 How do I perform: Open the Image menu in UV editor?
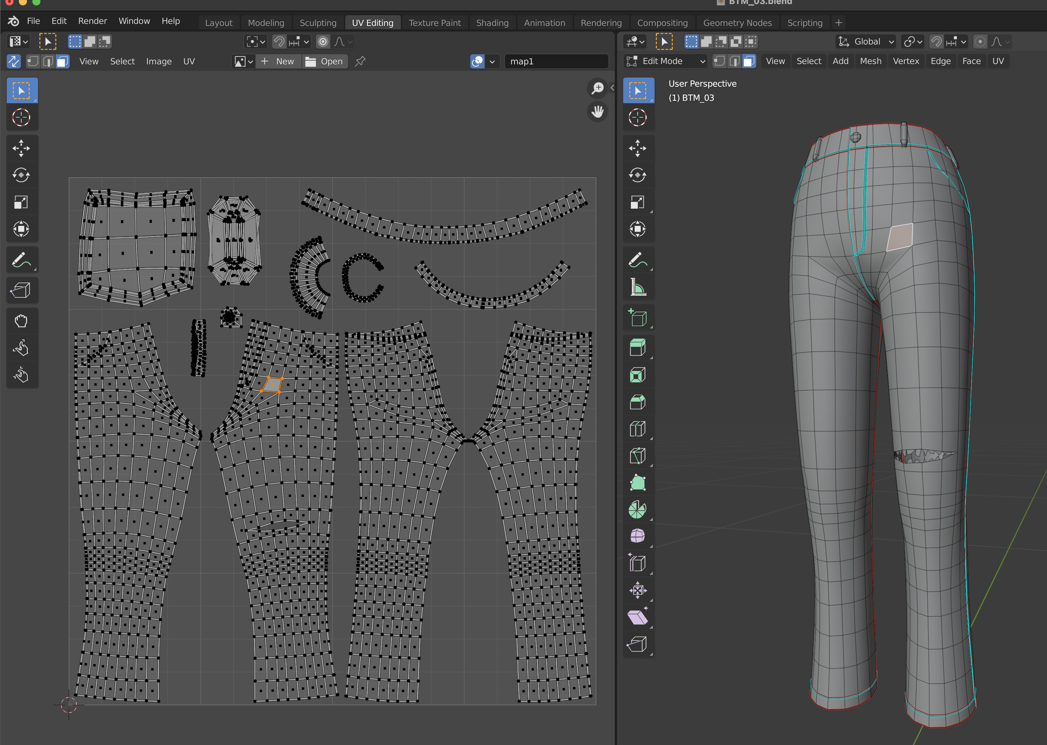tap(159, 61)
